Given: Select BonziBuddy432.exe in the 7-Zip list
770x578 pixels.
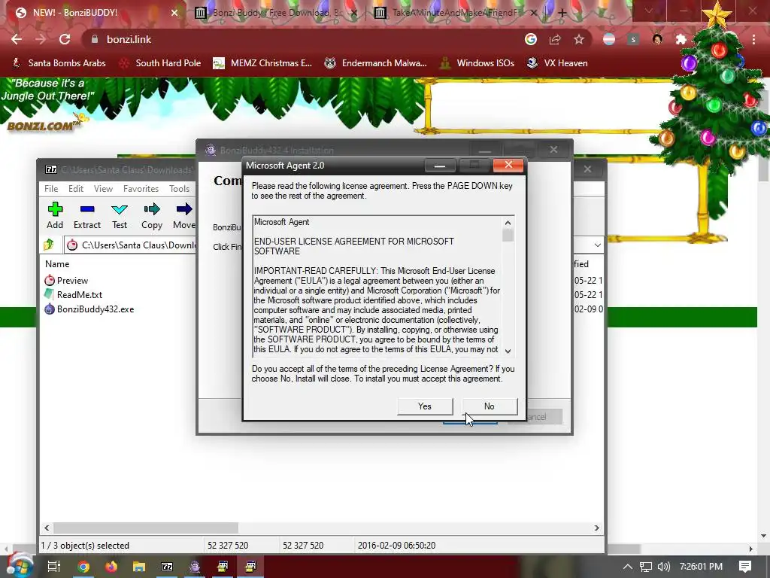Looking at the screenshot, I should 89,309.
